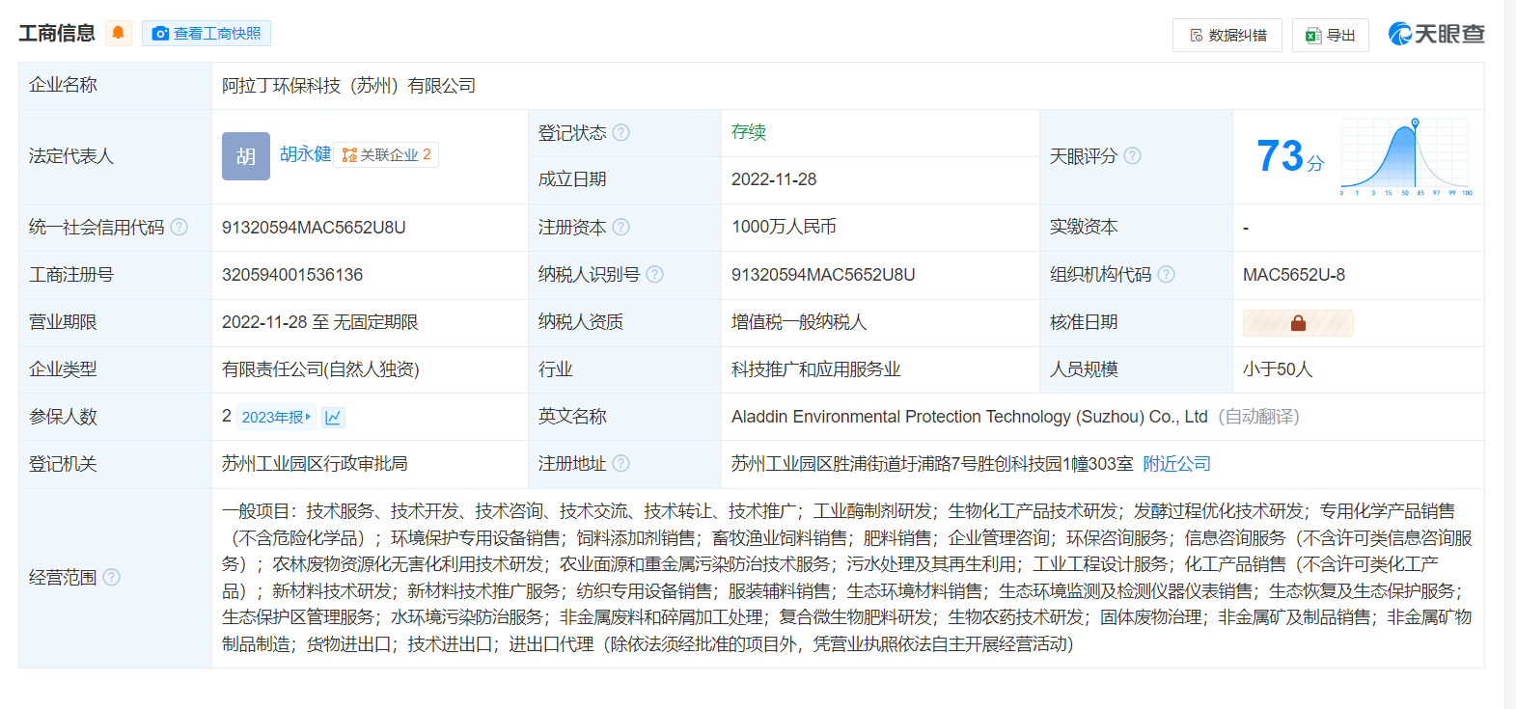
Task: Open the 附近公司 nearby companies link
Action: point(1176,464)
